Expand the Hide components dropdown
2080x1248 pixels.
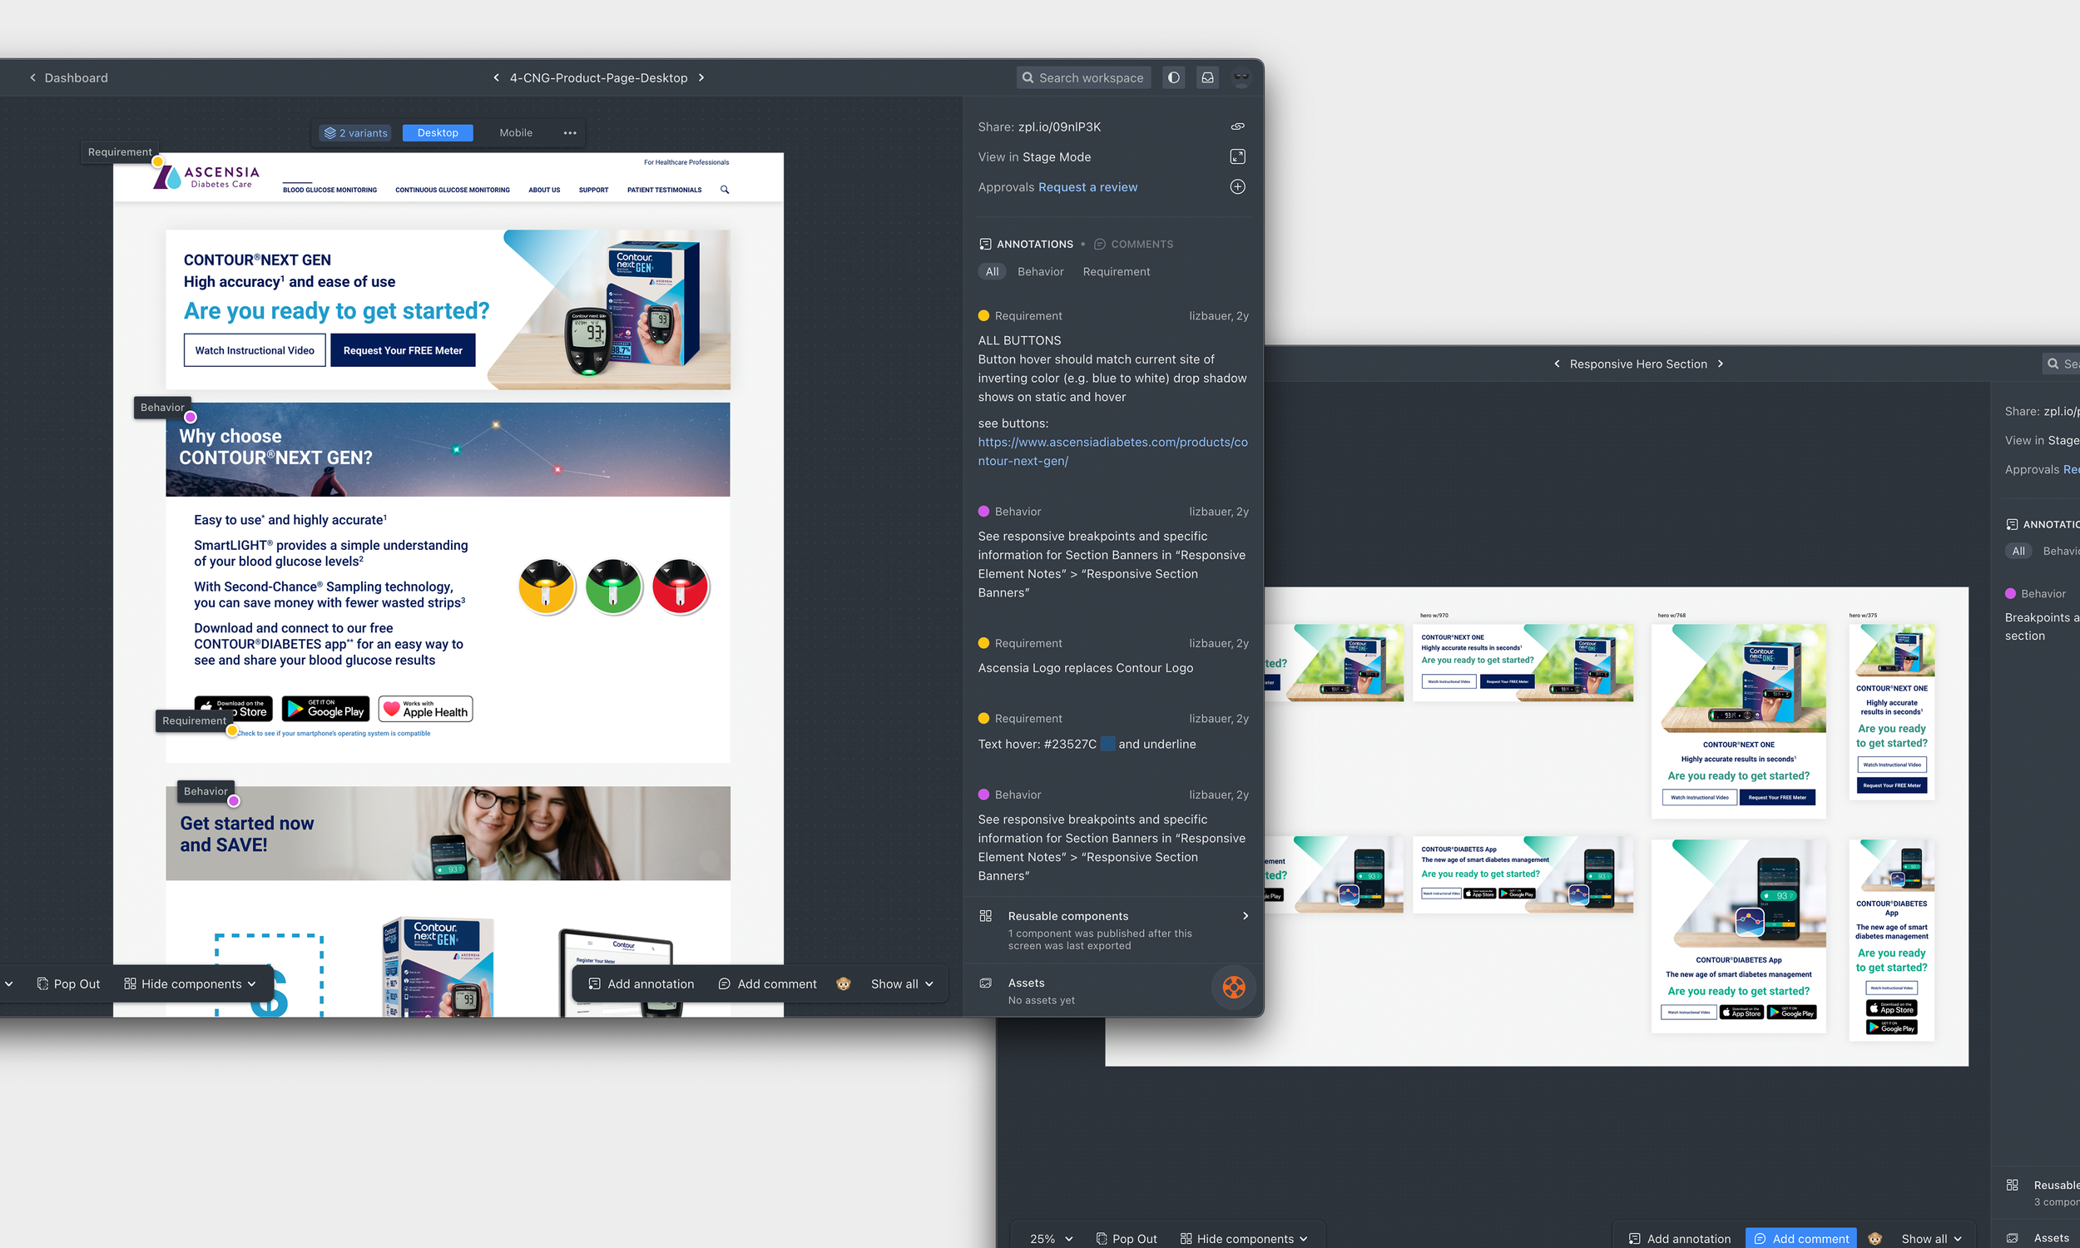click(190, 984)
